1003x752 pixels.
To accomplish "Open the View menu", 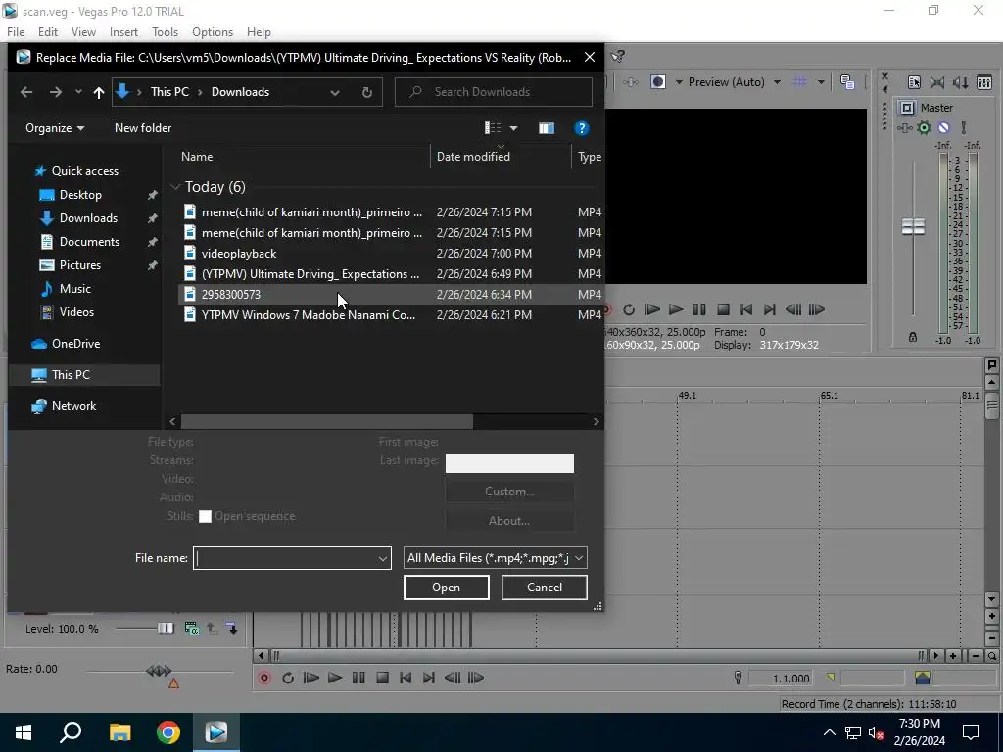I will (x=83, y=32).
